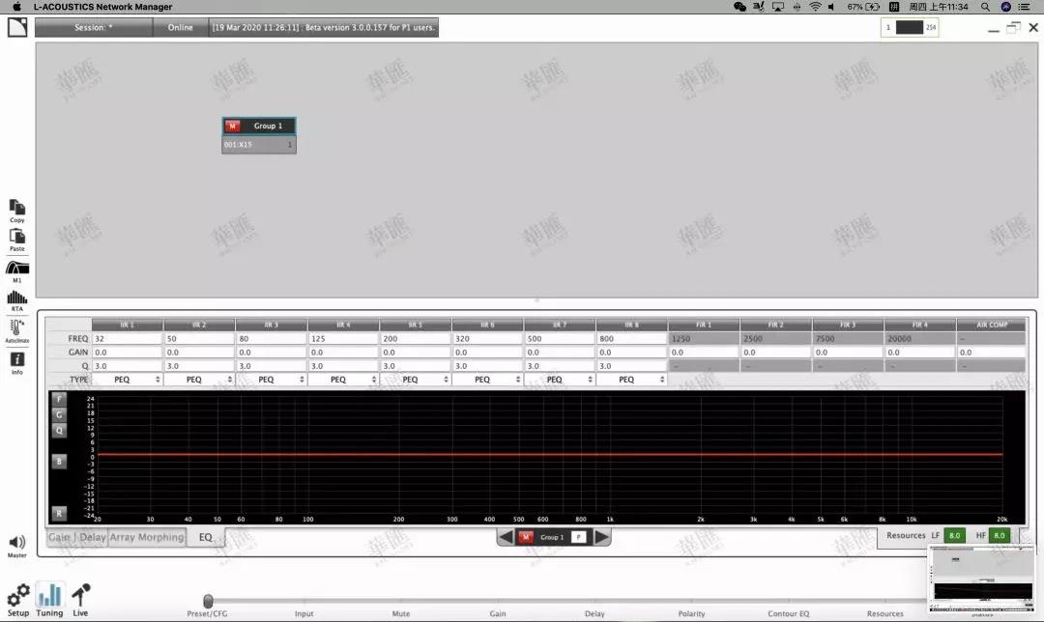
Task: Switch to Setup mode
Action: pos(18,600)
